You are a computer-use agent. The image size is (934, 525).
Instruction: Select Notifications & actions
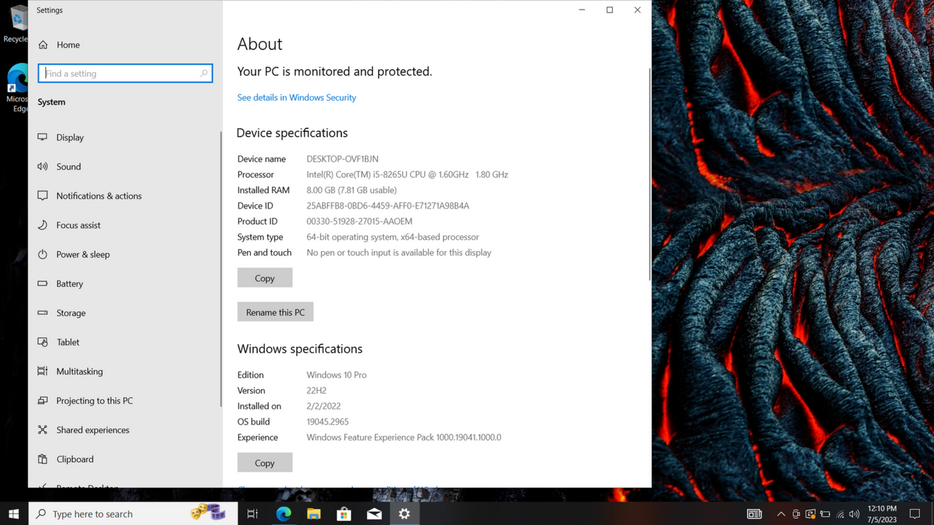tap(98, 196)
